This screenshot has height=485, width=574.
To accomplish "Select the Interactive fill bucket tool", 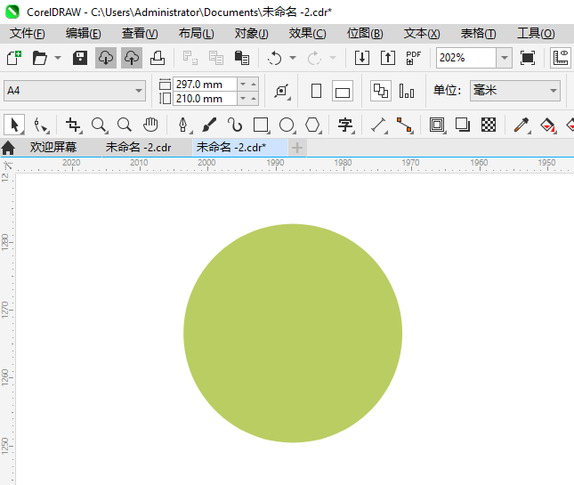I will (x=547, y=125).
